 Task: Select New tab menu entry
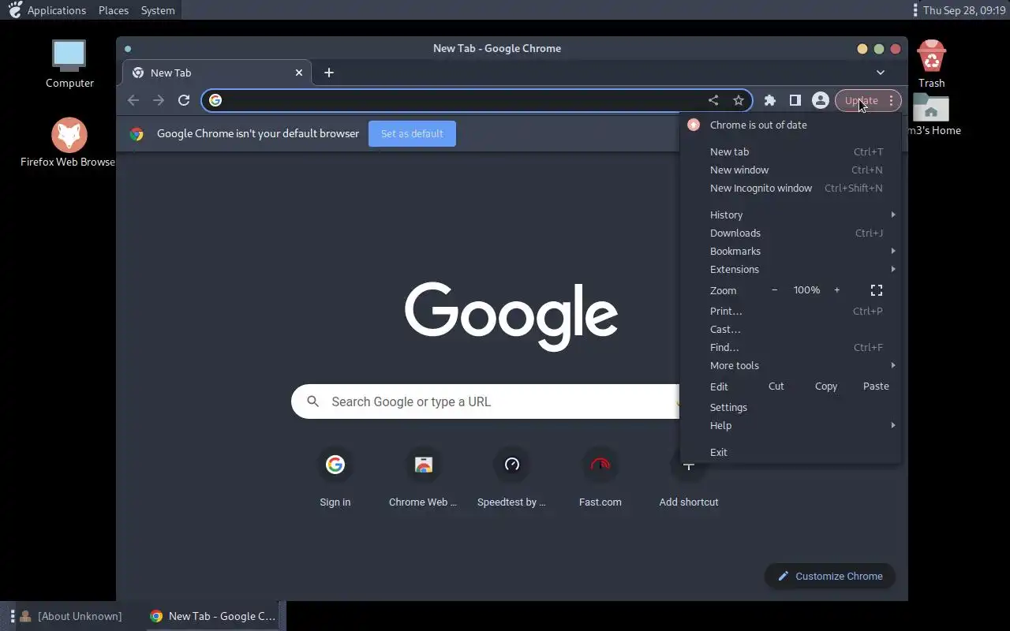point(790,151)
